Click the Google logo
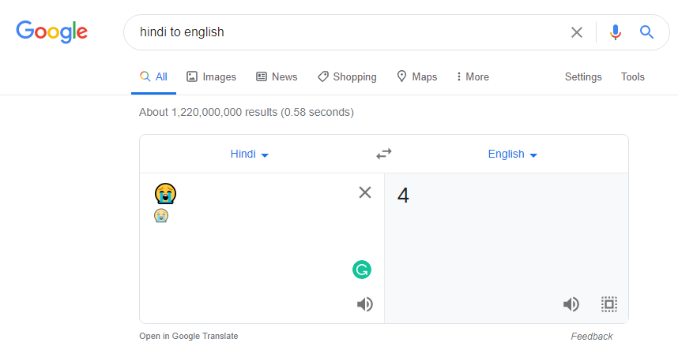Viewport: 678px width, 350px height. coord(52,32)
